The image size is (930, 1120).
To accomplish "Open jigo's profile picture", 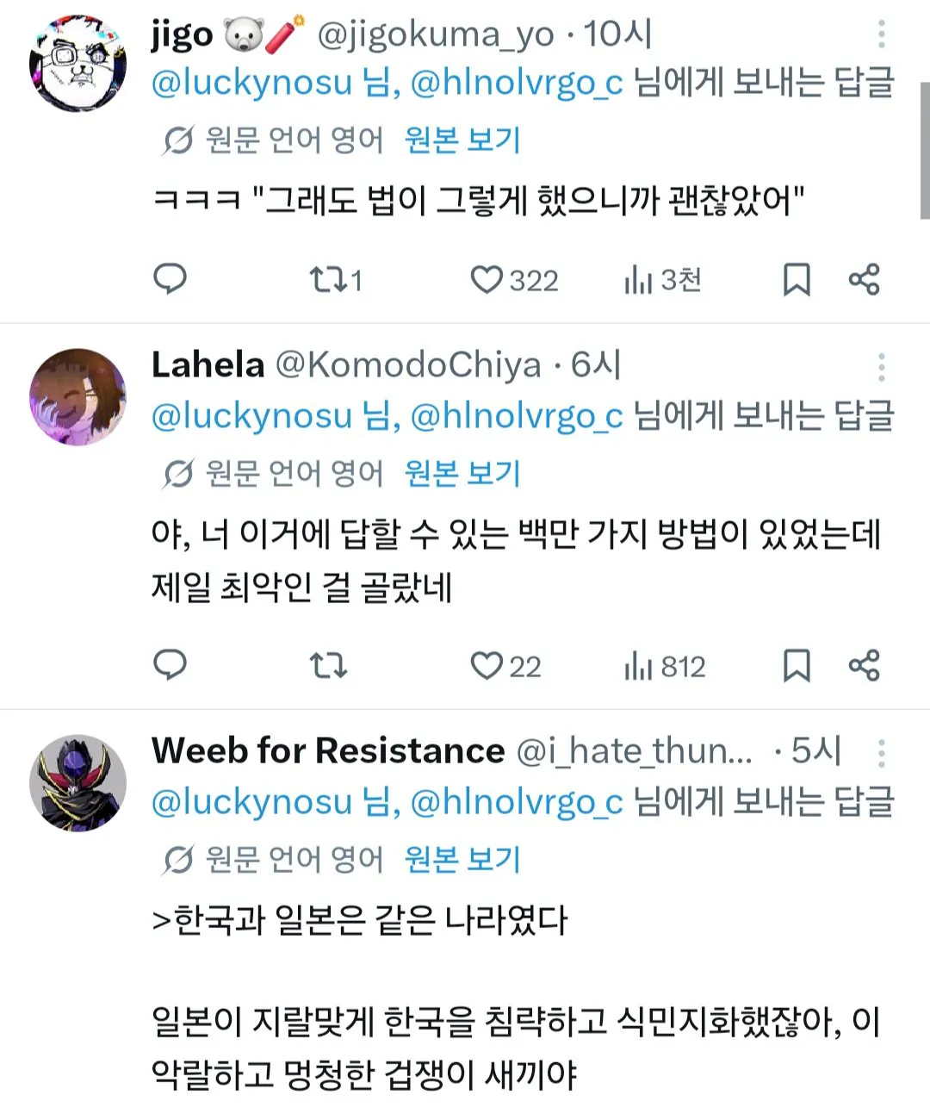I will tap(78, 63).
